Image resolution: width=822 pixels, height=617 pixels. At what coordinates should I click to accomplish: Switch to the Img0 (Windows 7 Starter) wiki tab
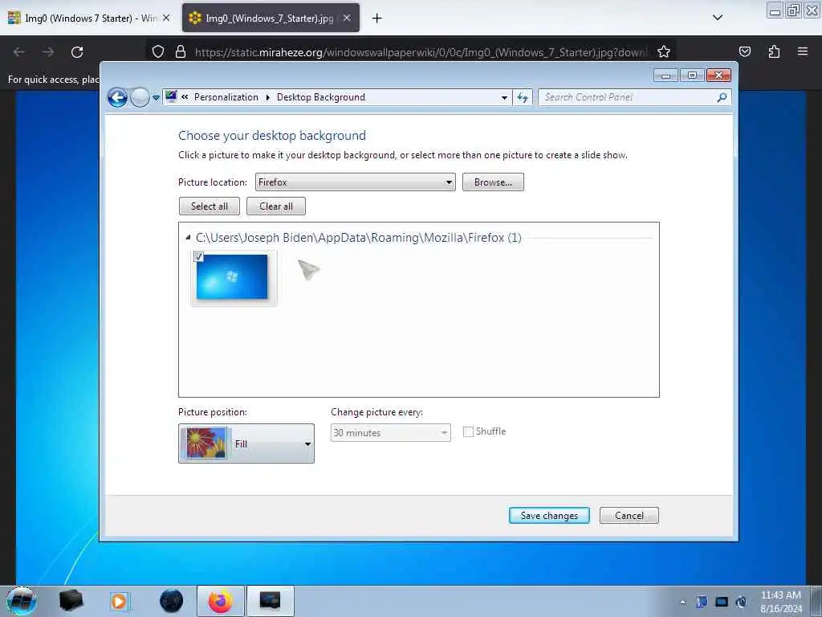click(89, 18)
